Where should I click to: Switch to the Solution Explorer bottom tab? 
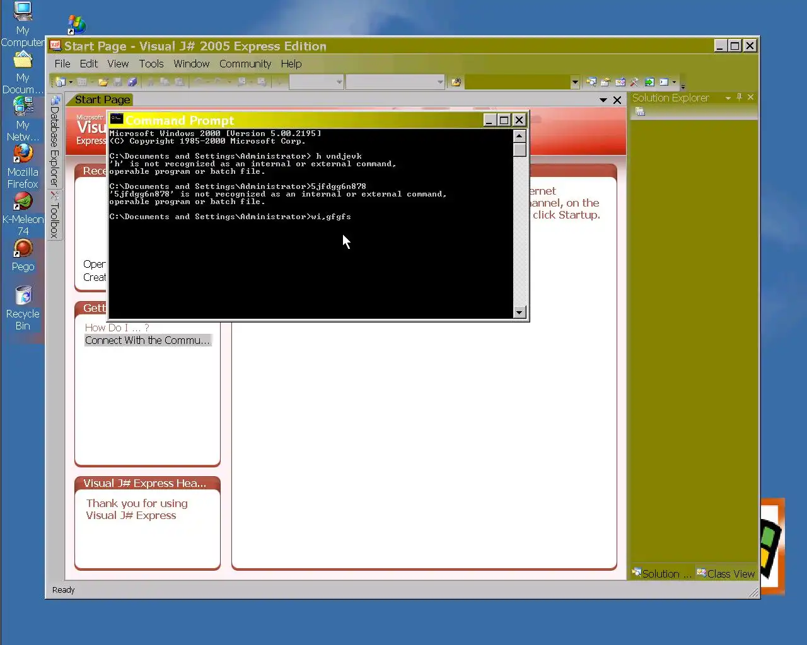(x=662, y=573)
